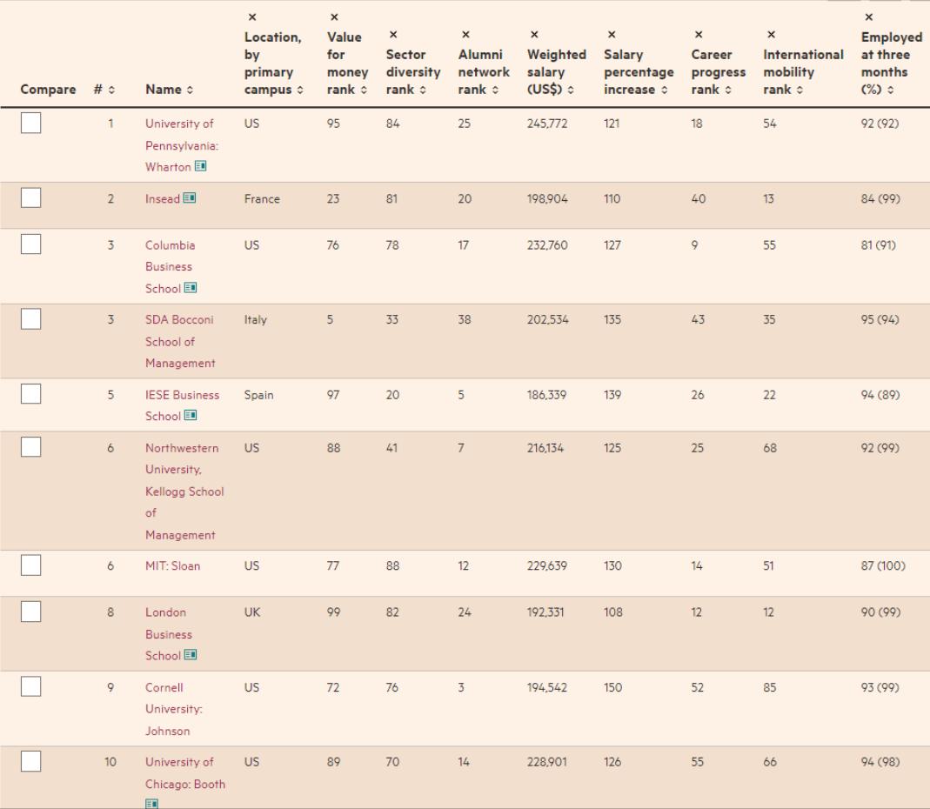
Task: Remove the Value for money rank column
Action: [x=334, y=17]
